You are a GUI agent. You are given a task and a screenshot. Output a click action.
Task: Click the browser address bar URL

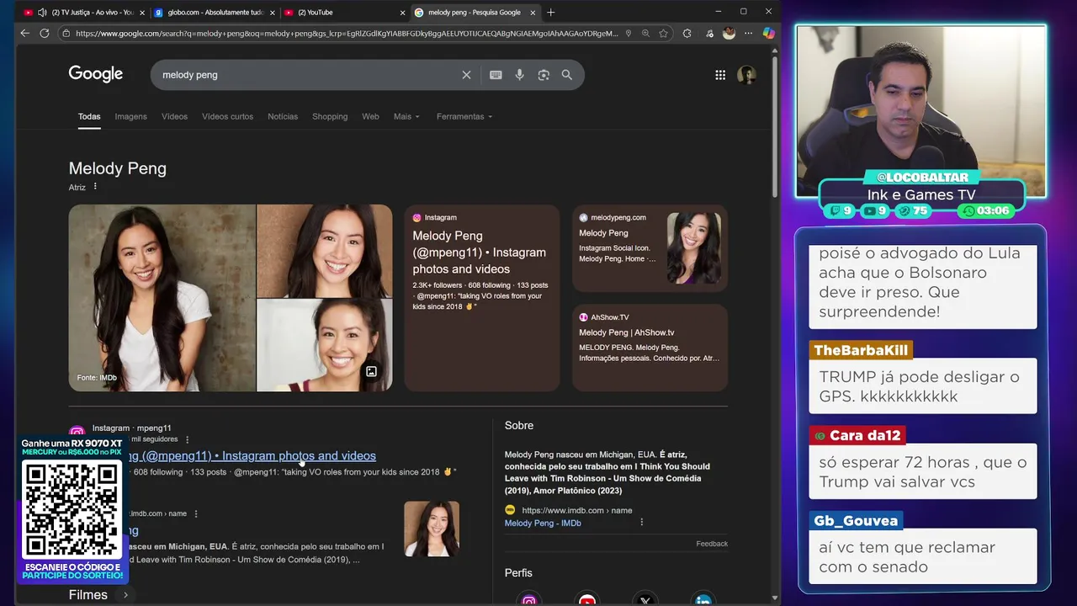[347, 33]
